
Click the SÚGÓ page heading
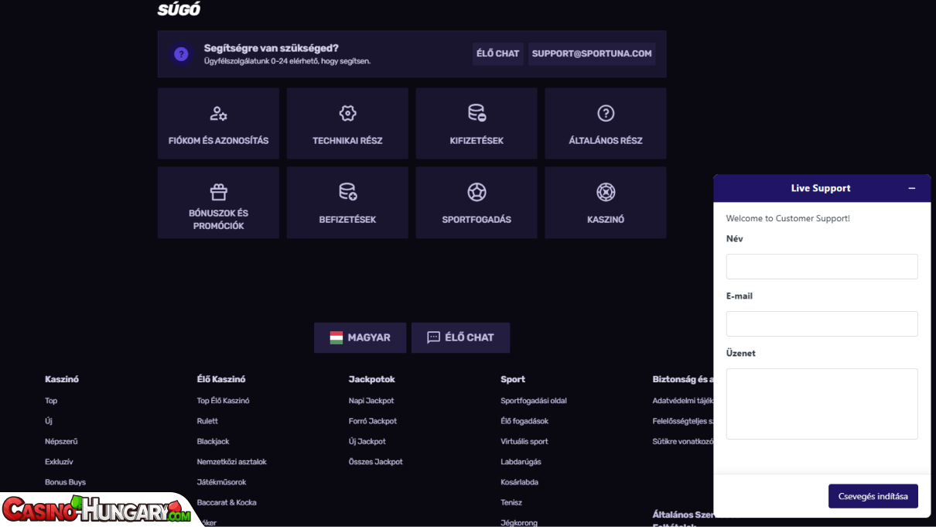pyautogui.click(x=179, y=10)
